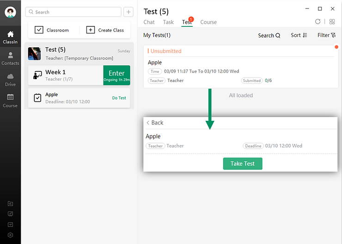Search within My Tests
The image size is (342, 244).
click(x=269, y=35)
